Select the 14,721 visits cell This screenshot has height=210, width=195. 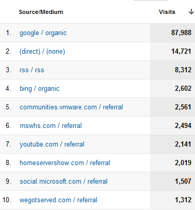(172, 51)
